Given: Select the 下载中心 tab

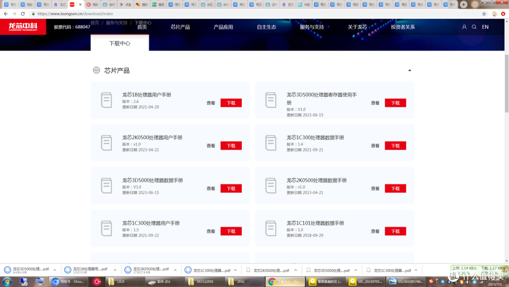Looking at the screenshot, I should click(x=120, y=43).
